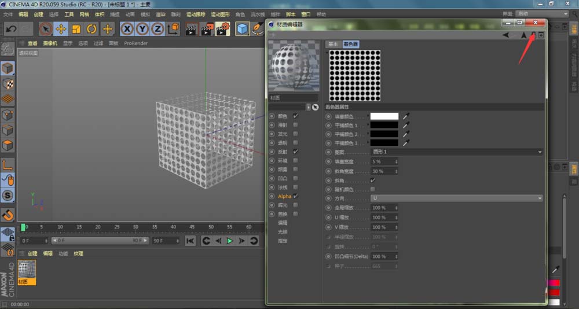This screenshot has height=309, width=579.
Task: Click the 5 % width stepper arrows
Action: 396,161
